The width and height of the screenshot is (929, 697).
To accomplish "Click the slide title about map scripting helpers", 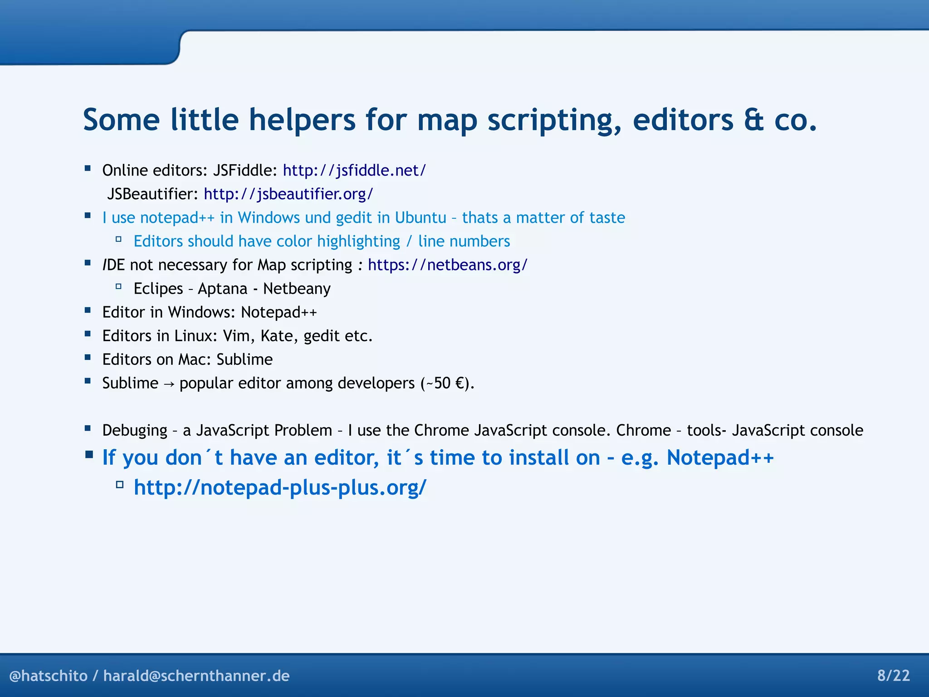I will pyautogui.click(x=450, y=120).
